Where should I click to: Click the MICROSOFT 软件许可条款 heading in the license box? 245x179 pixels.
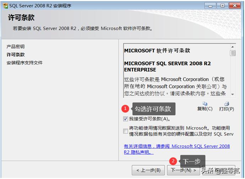[x=157, y=51]
